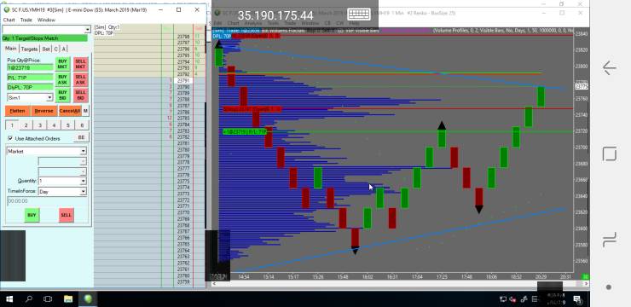Open File Explorer from the taskbar
This screenshot has width=631, height=307.
pyautogui.click(x=68, y=299)
